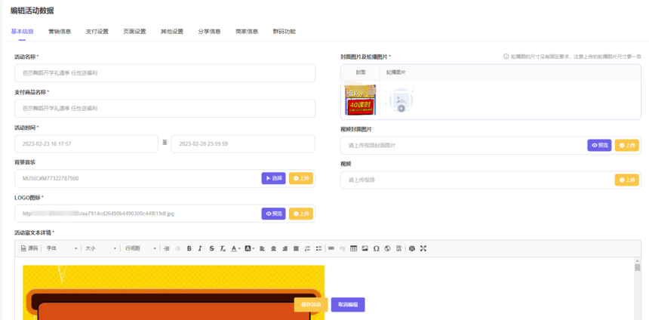
Task: Insert a numbered list
Action: 307,248
